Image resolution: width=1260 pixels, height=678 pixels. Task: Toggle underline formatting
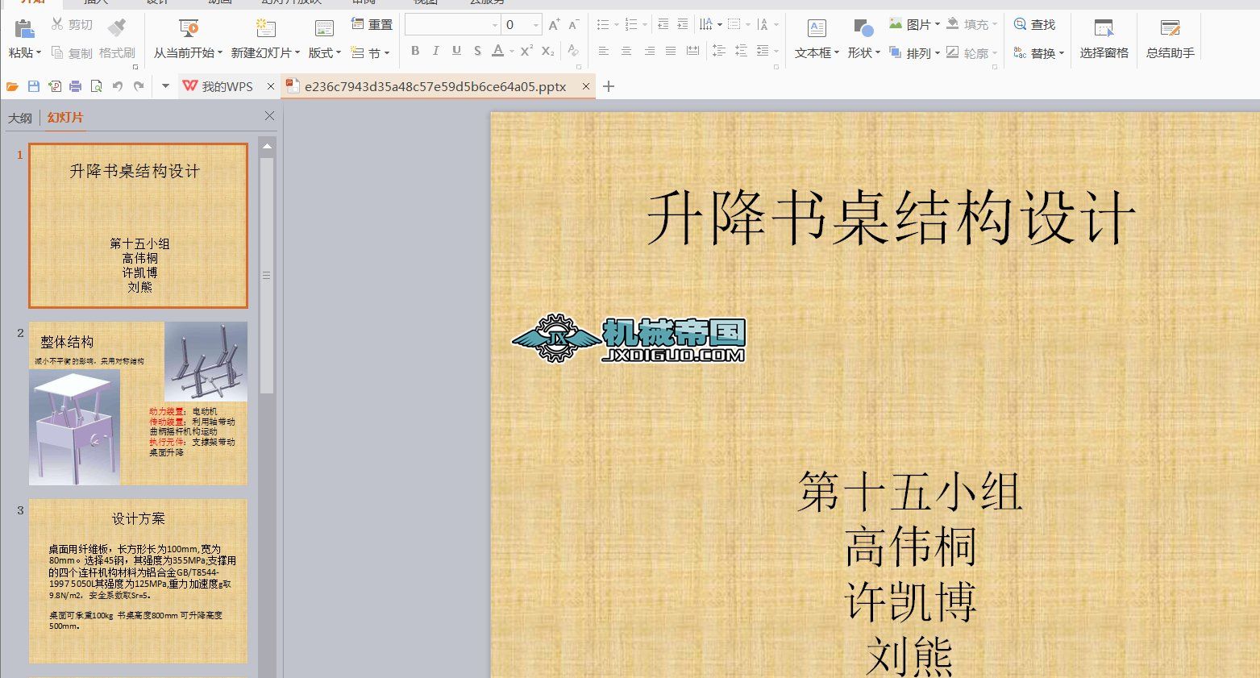(x=456, y=51)
